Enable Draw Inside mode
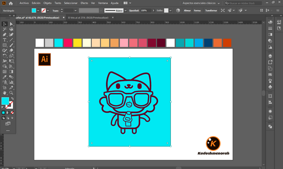The width and height of the screenshot is (283, 169). point(12,118)
